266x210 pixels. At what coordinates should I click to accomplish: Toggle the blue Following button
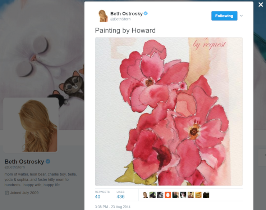(224, 16)
